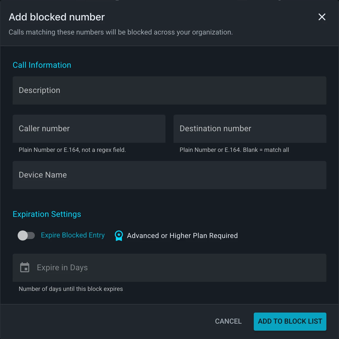Image resolution: width=339 pixels, height=339 pixels.
Task: Click the Expiration Settings section heading
Action: click(x=47, y=214)
